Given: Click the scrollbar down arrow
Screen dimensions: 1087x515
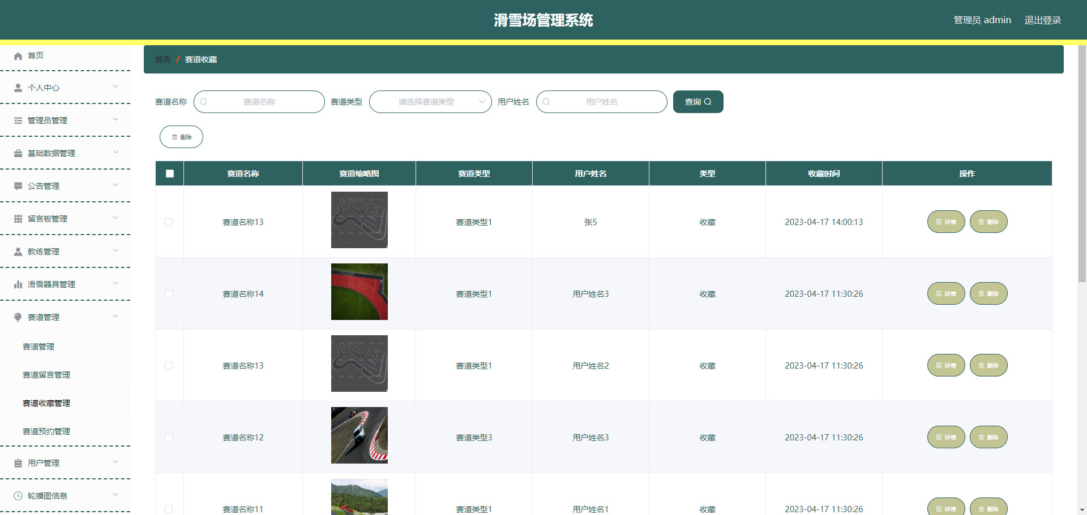Looking at the screenshot, I should (x=1082, y=510).
